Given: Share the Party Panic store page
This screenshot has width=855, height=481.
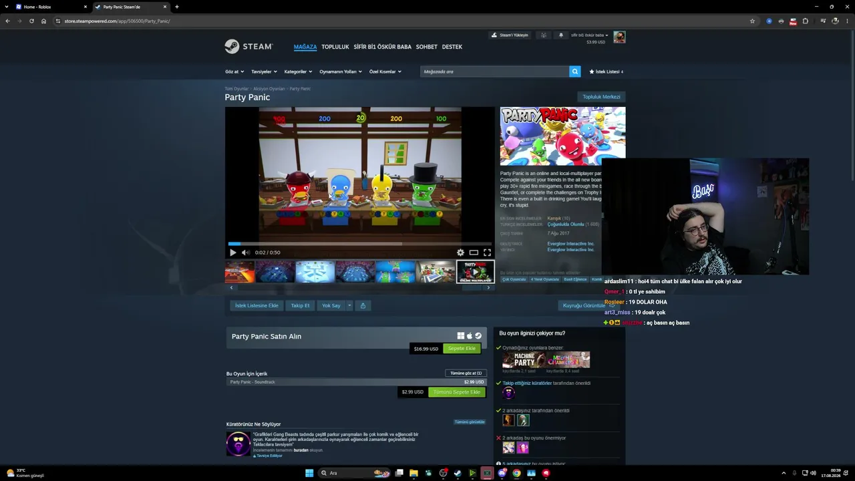Looking at the screenshot, I should coord(363,305).
